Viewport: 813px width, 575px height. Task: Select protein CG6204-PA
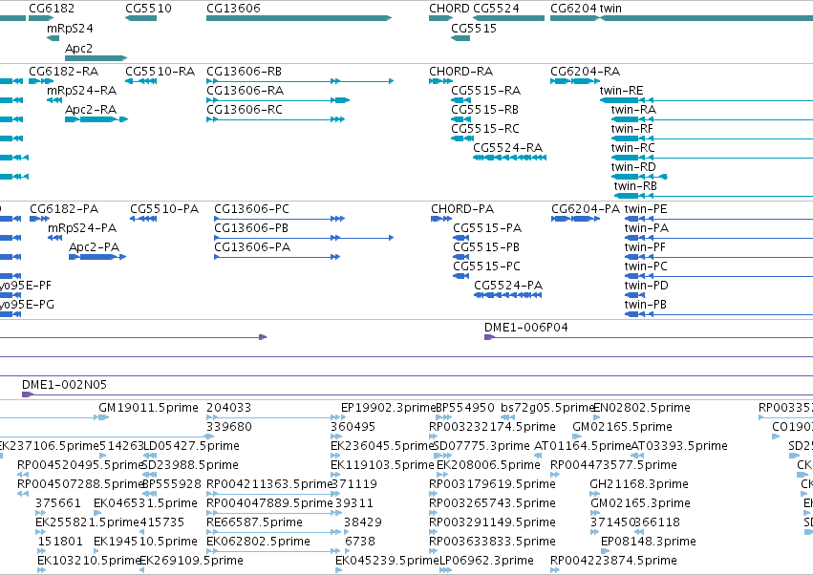(586, 209)
